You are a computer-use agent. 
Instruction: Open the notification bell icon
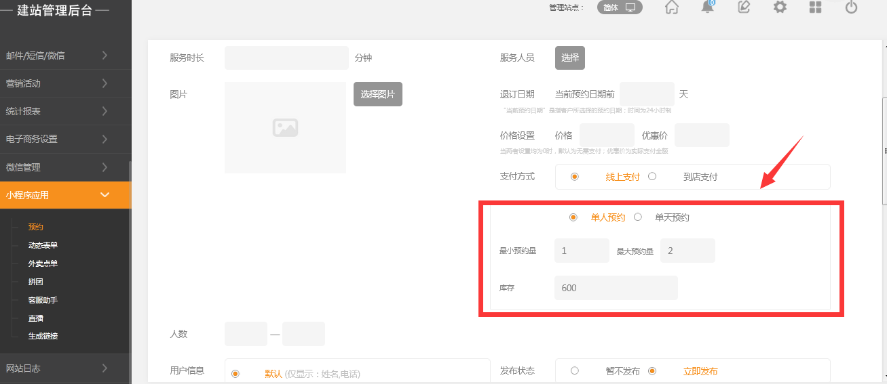tap(708, 7)
